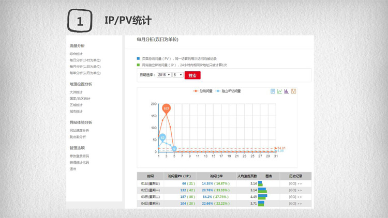Open 综合统计 in sidebar

(76, 54)
